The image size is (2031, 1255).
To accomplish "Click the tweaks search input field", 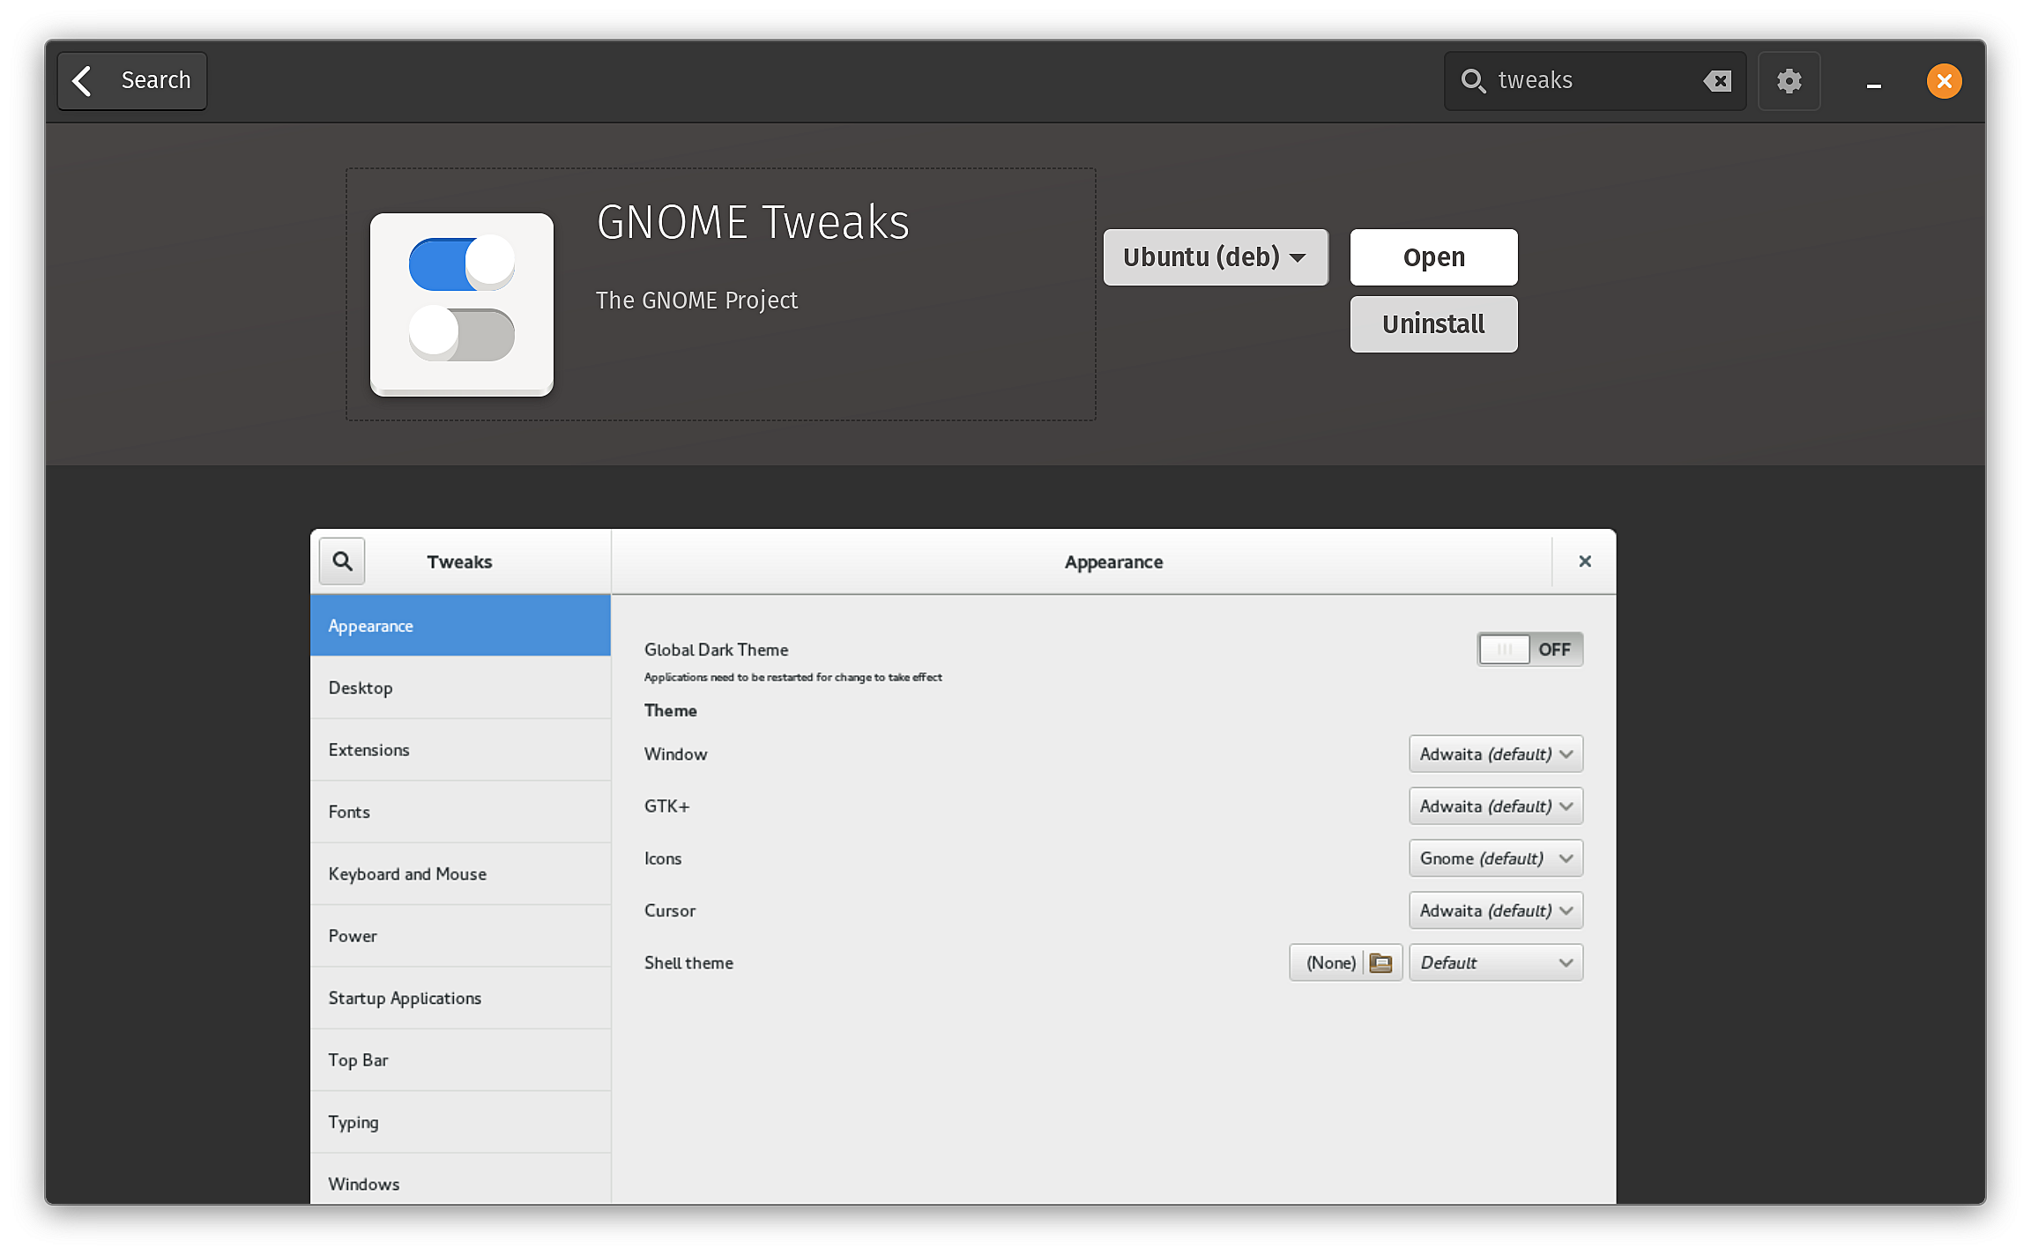I will (x=1595, y=81).
